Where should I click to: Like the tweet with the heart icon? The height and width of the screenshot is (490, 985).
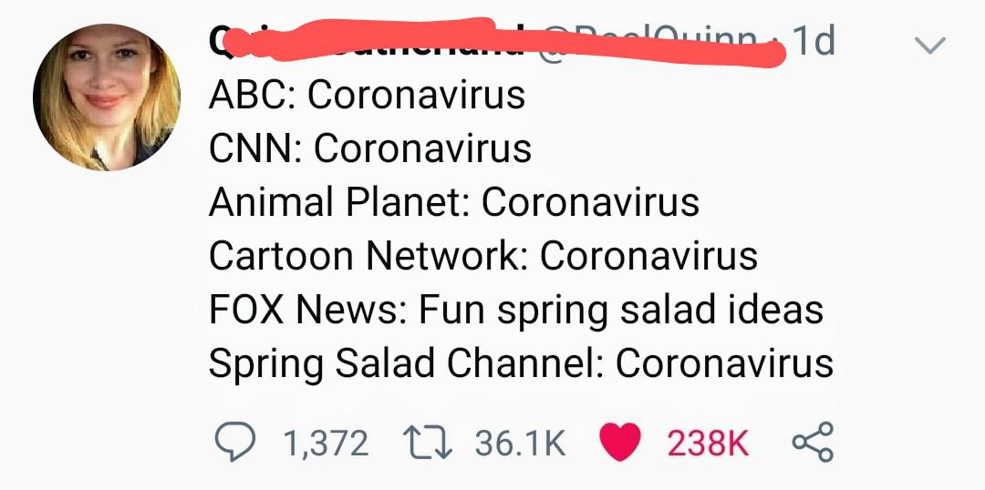(x=620, y=443)
